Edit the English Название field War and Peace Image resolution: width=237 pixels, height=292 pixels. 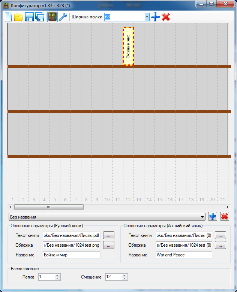(184, 255)
